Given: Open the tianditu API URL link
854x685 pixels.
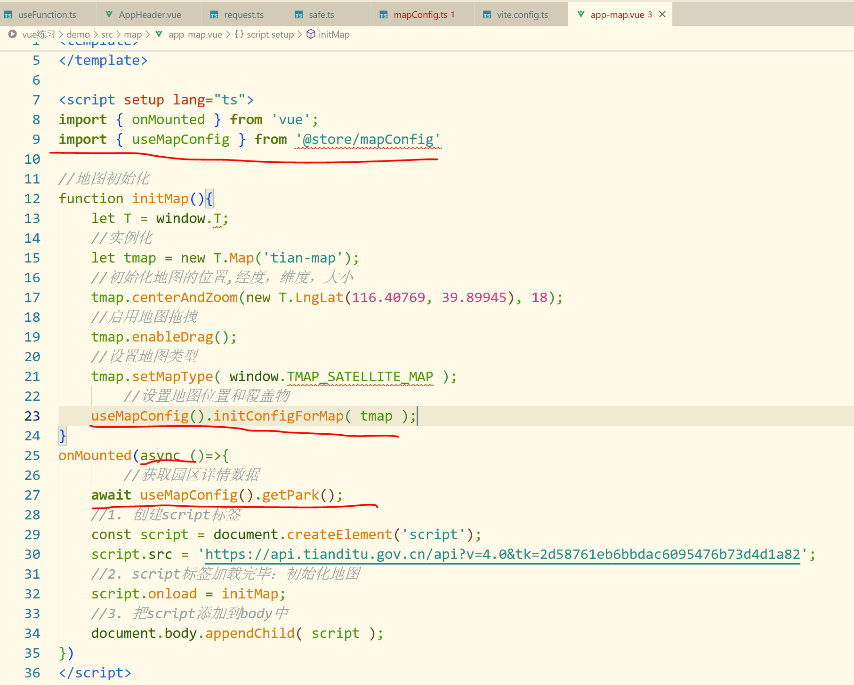Looking at the screenshot, I should (502, 554).
